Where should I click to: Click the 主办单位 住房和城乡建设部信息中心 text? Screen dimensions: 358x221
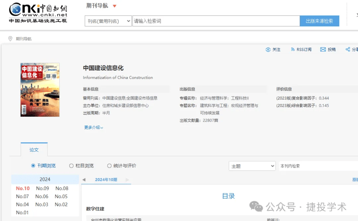tap(125, 105)
